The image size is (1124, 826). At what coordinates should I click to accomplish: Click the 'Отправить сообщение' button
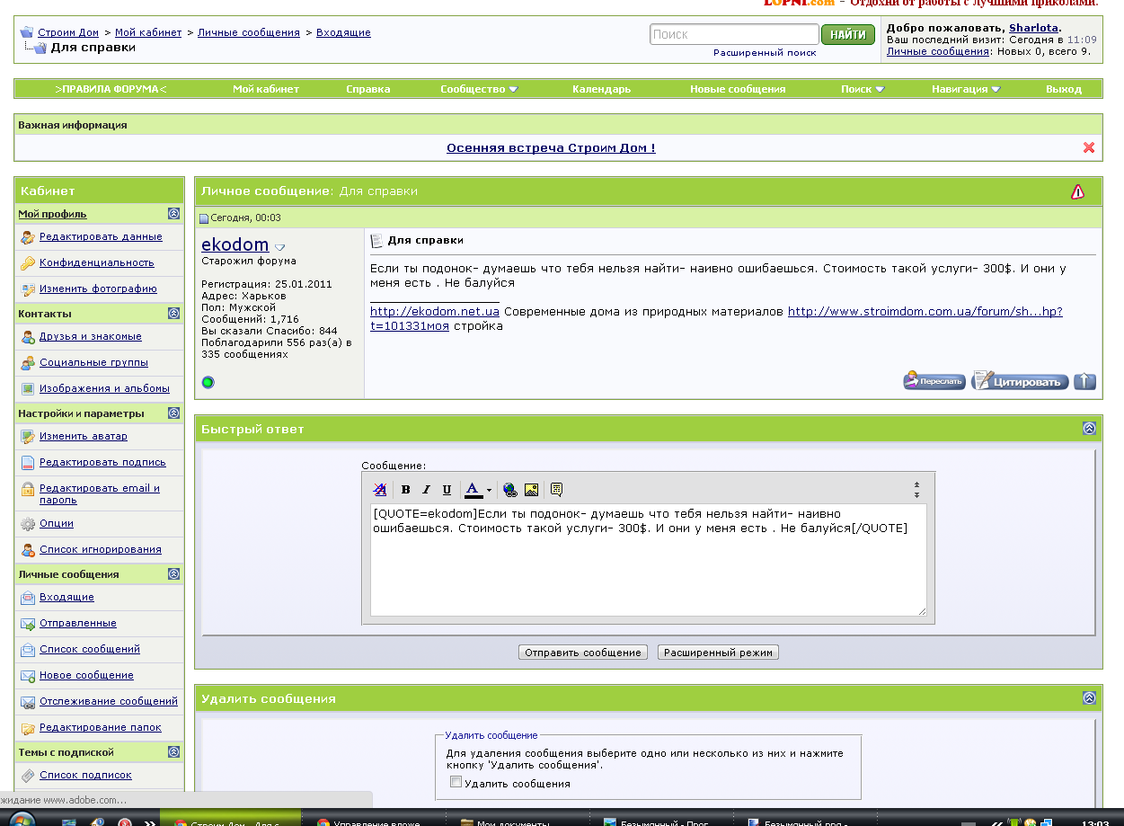point(583,653)
